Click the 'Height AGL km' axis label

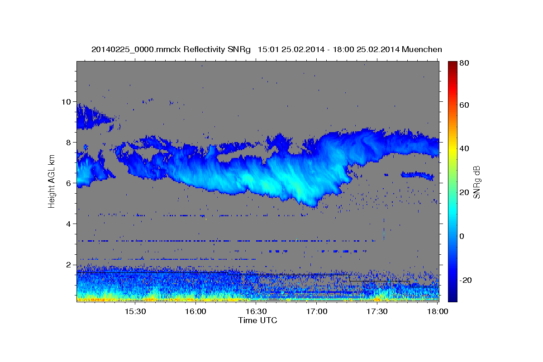pos(52,182)
